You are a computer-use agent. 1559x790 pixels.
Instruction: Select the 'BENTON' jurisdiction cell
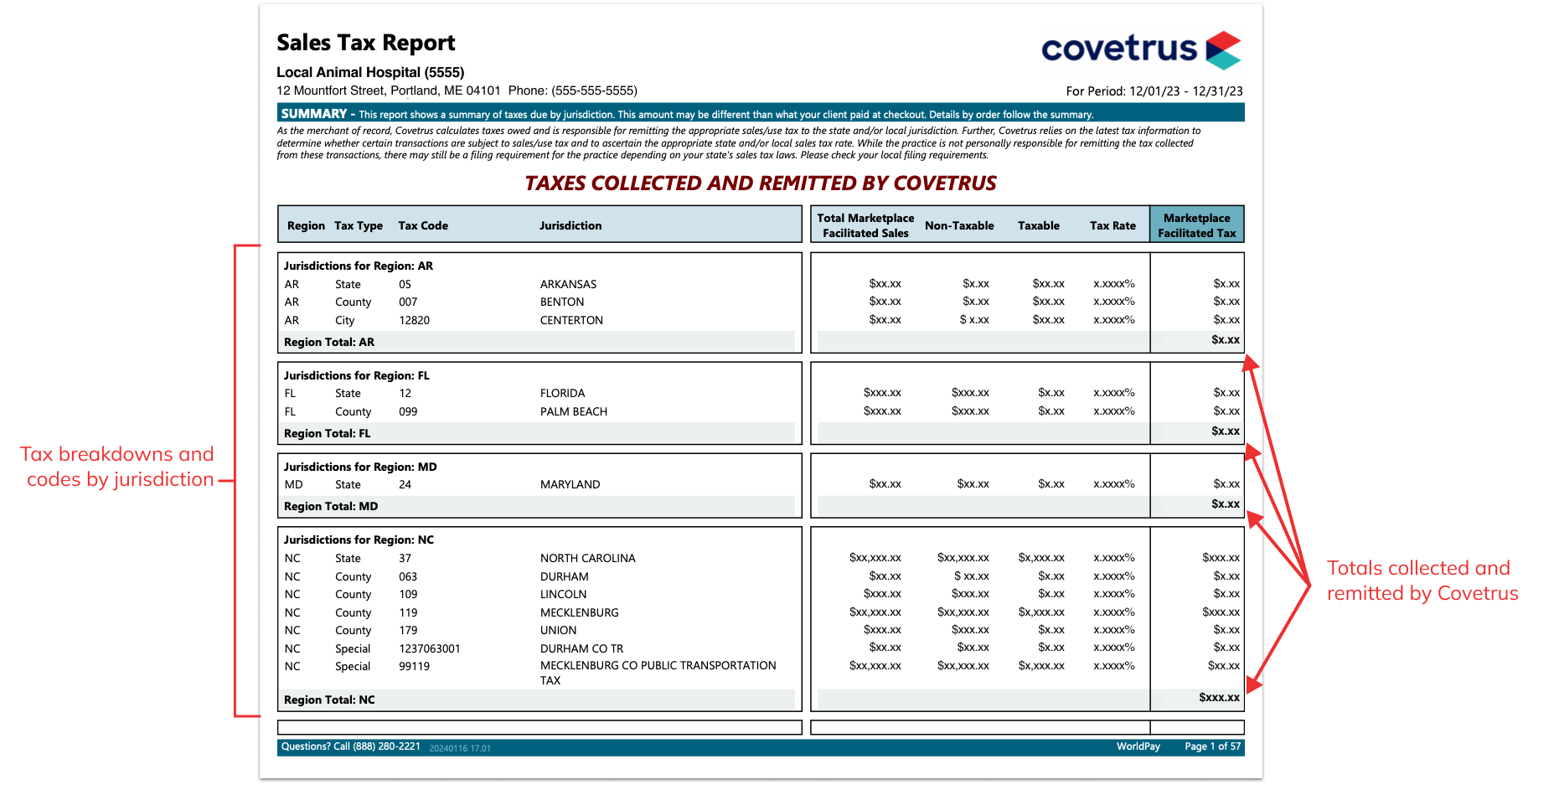562,302
